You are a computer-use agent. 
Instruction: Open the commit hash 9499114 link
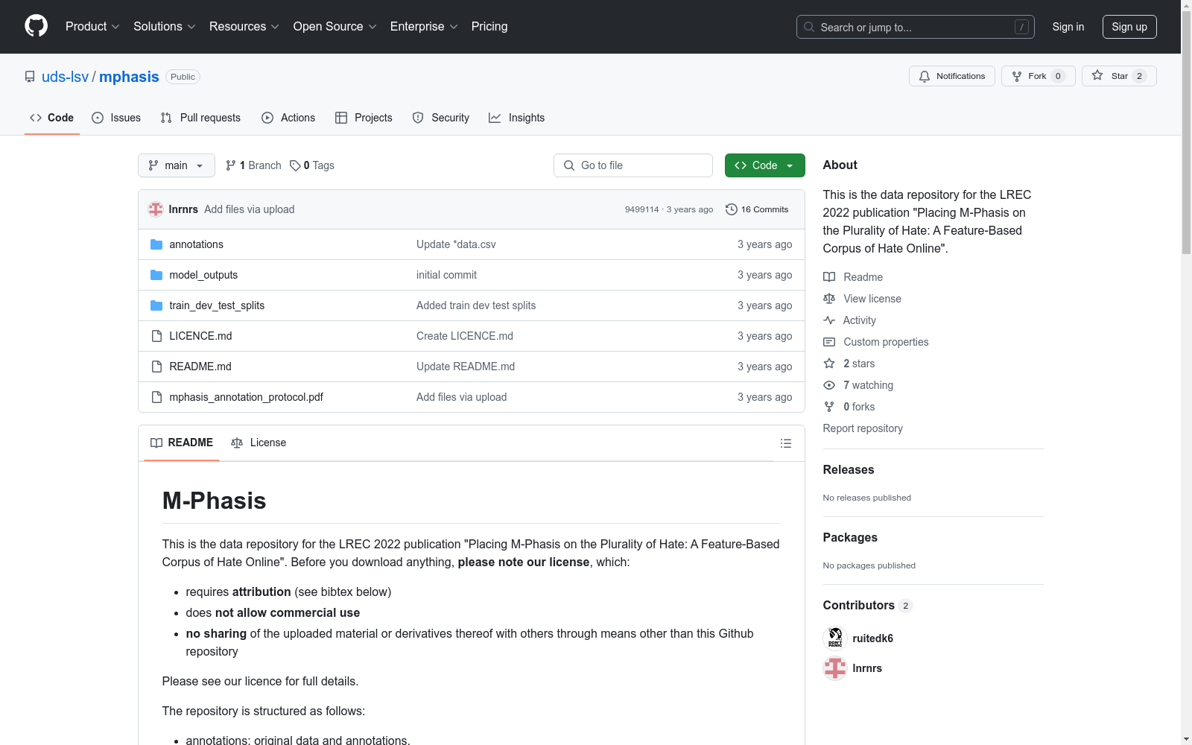point(642,210)
